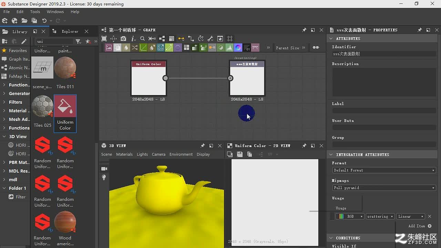Click the 1:1 zoom reset icon in graph toolbar
441x248 pixels.
113,39
